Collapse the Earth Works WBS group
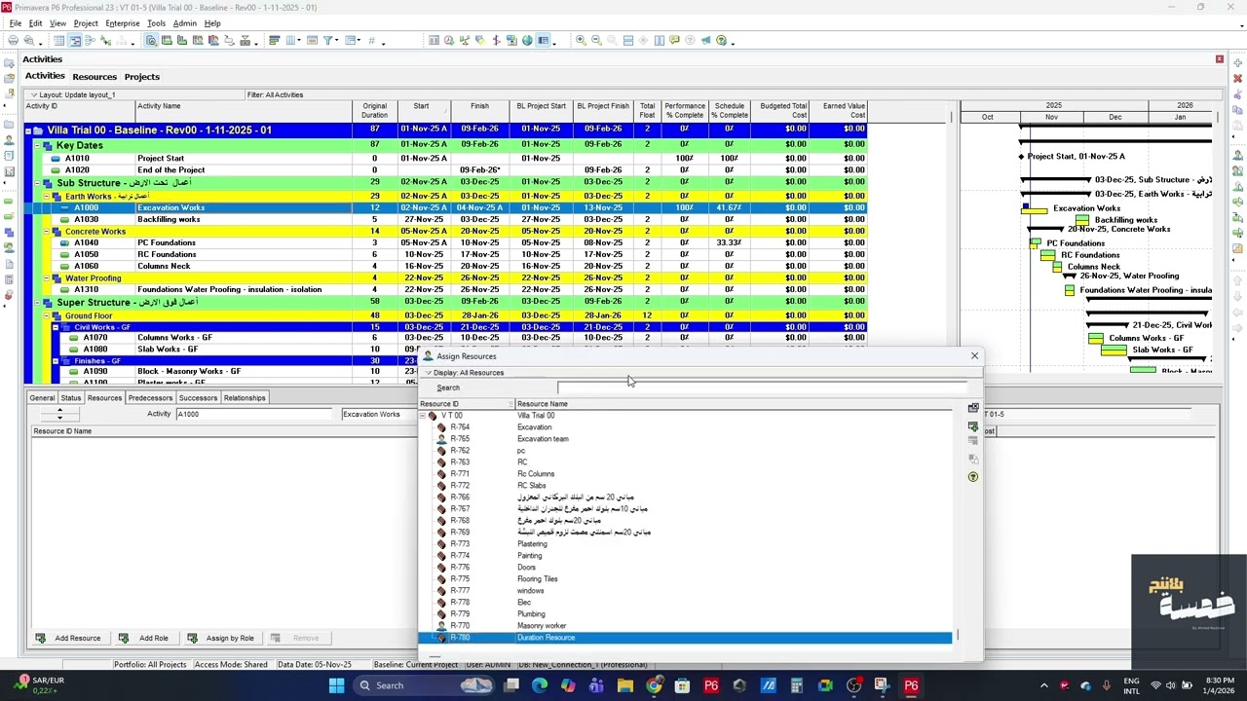Screen dimensions: 1247x701 (x=46, y=197)
